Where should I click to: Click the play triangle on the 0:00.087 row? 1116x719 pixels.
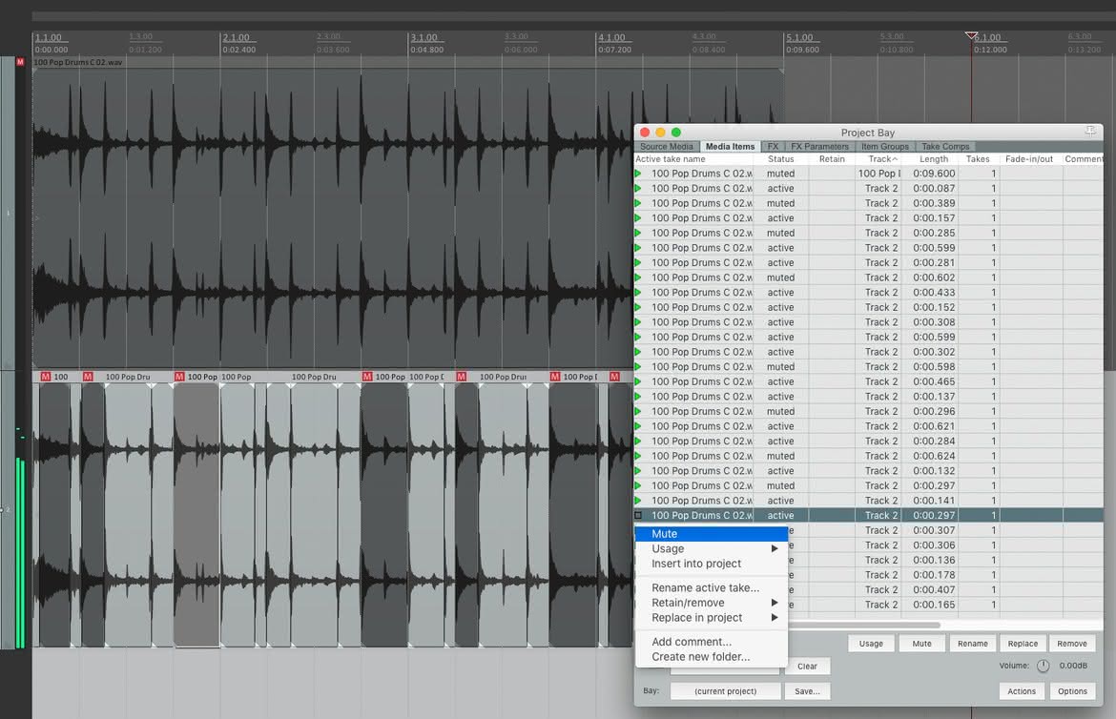[x=638, y=189]
